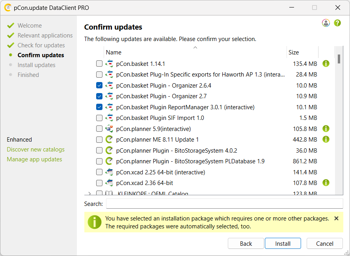The width and height of the screenshot is (350, 256).
Task: Tick SIF Import 1.0 checkbox
Action: point(99,118)
